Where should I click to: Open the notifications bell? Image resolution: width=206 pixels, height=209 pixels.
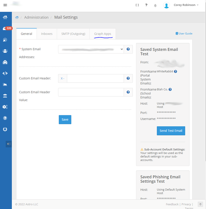[155, 5]
